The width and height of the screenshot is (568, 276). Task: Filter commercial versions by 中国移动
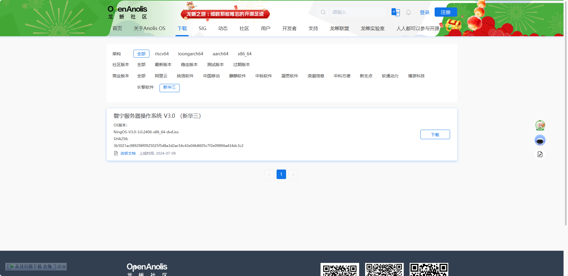coord(211,76)
